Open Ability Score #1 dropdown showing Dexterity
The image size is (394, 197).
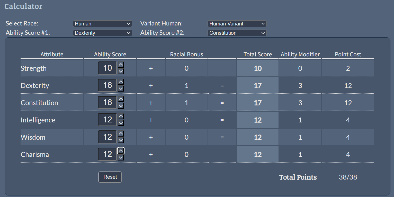[102, 33]
